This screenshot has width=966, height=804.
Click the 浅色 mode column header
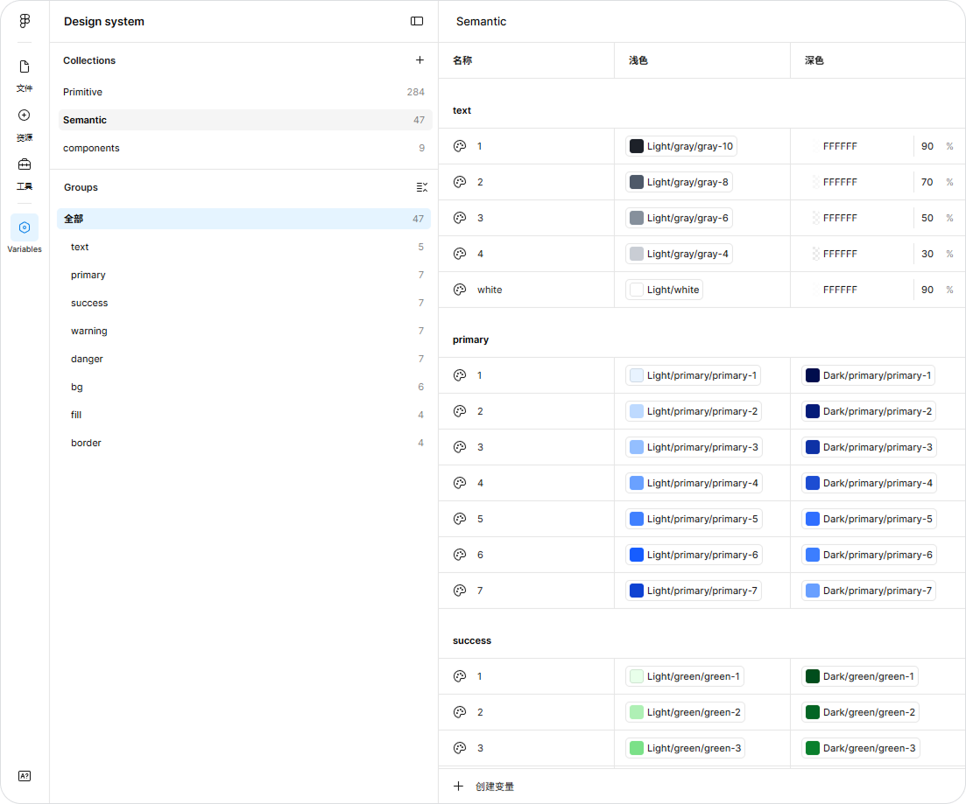[638, 60]
